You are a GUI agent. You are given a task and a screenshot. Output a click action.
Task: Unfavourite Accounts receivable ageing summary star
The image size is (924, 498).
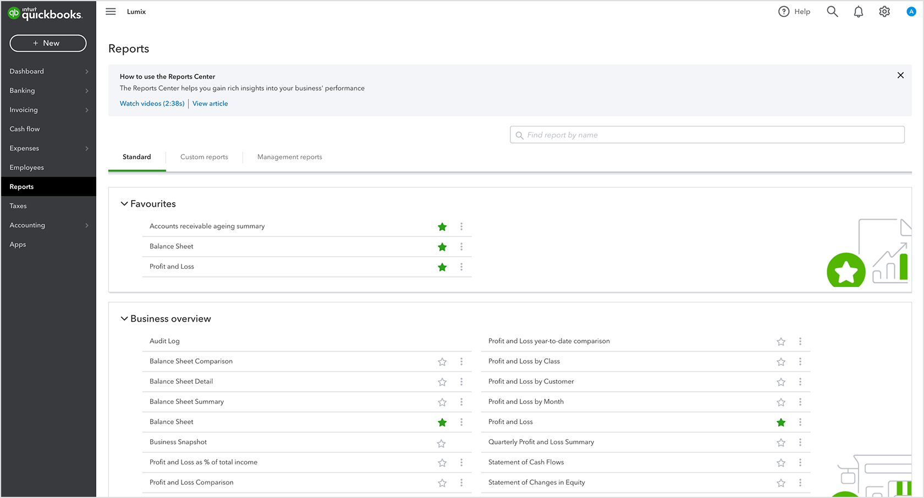coord(442,226)
